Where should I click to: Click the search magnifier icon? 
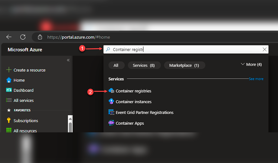point(108,49)
